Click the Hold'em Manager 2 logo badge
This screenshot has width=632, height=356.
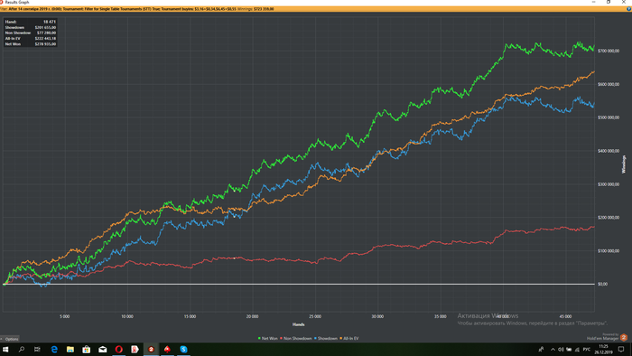point(624,337)
